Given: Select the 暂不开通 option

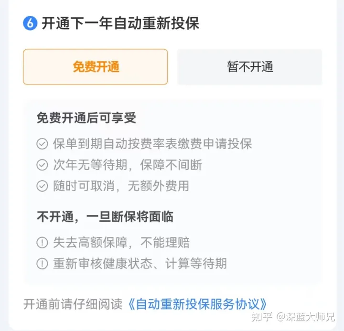Looking at the screenshot, I should tap(249, 67).
